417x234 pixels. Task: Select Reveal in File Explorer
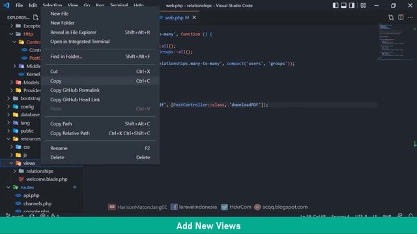click(x=100, y=32)
